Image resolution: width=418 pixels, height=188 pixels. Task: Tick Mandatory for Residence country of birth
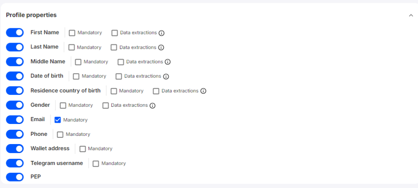(x=114, y=91)
